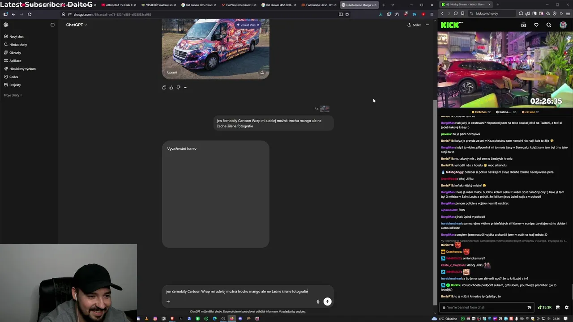The width and height of the screenshot is (573, 322).
Task: Open Kick following heart icon
Action: point(536,25)
